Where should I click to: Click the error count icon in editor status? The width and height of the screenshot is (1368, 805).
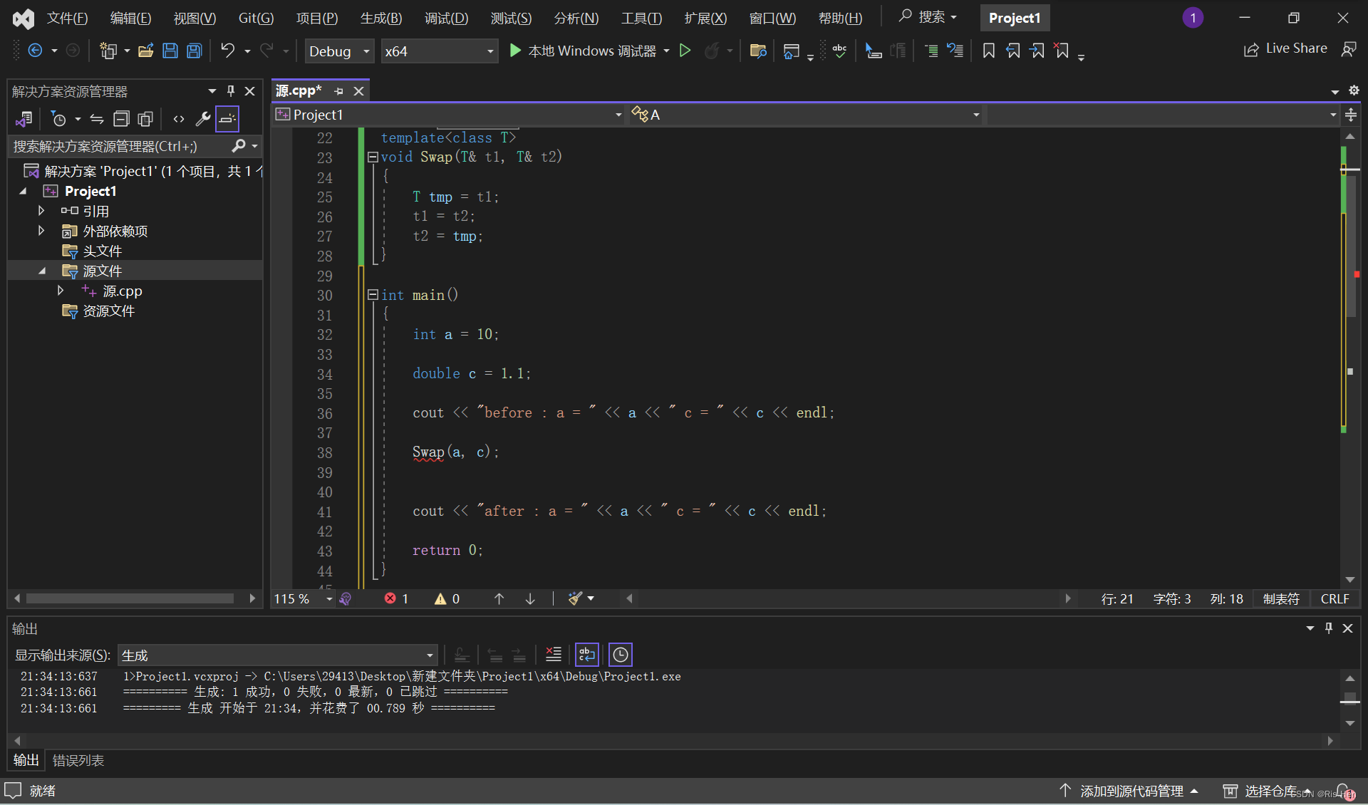click(390, 598)
